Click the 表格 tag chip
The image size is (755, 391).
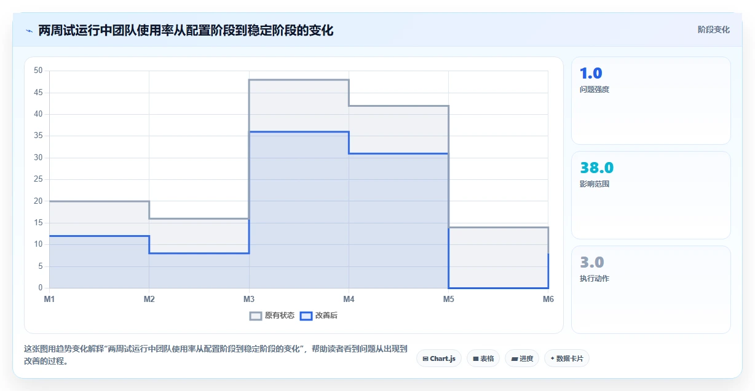click(483, 358)
